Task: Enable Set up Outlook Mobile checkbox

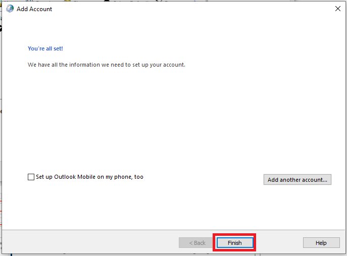Action: 31,177
